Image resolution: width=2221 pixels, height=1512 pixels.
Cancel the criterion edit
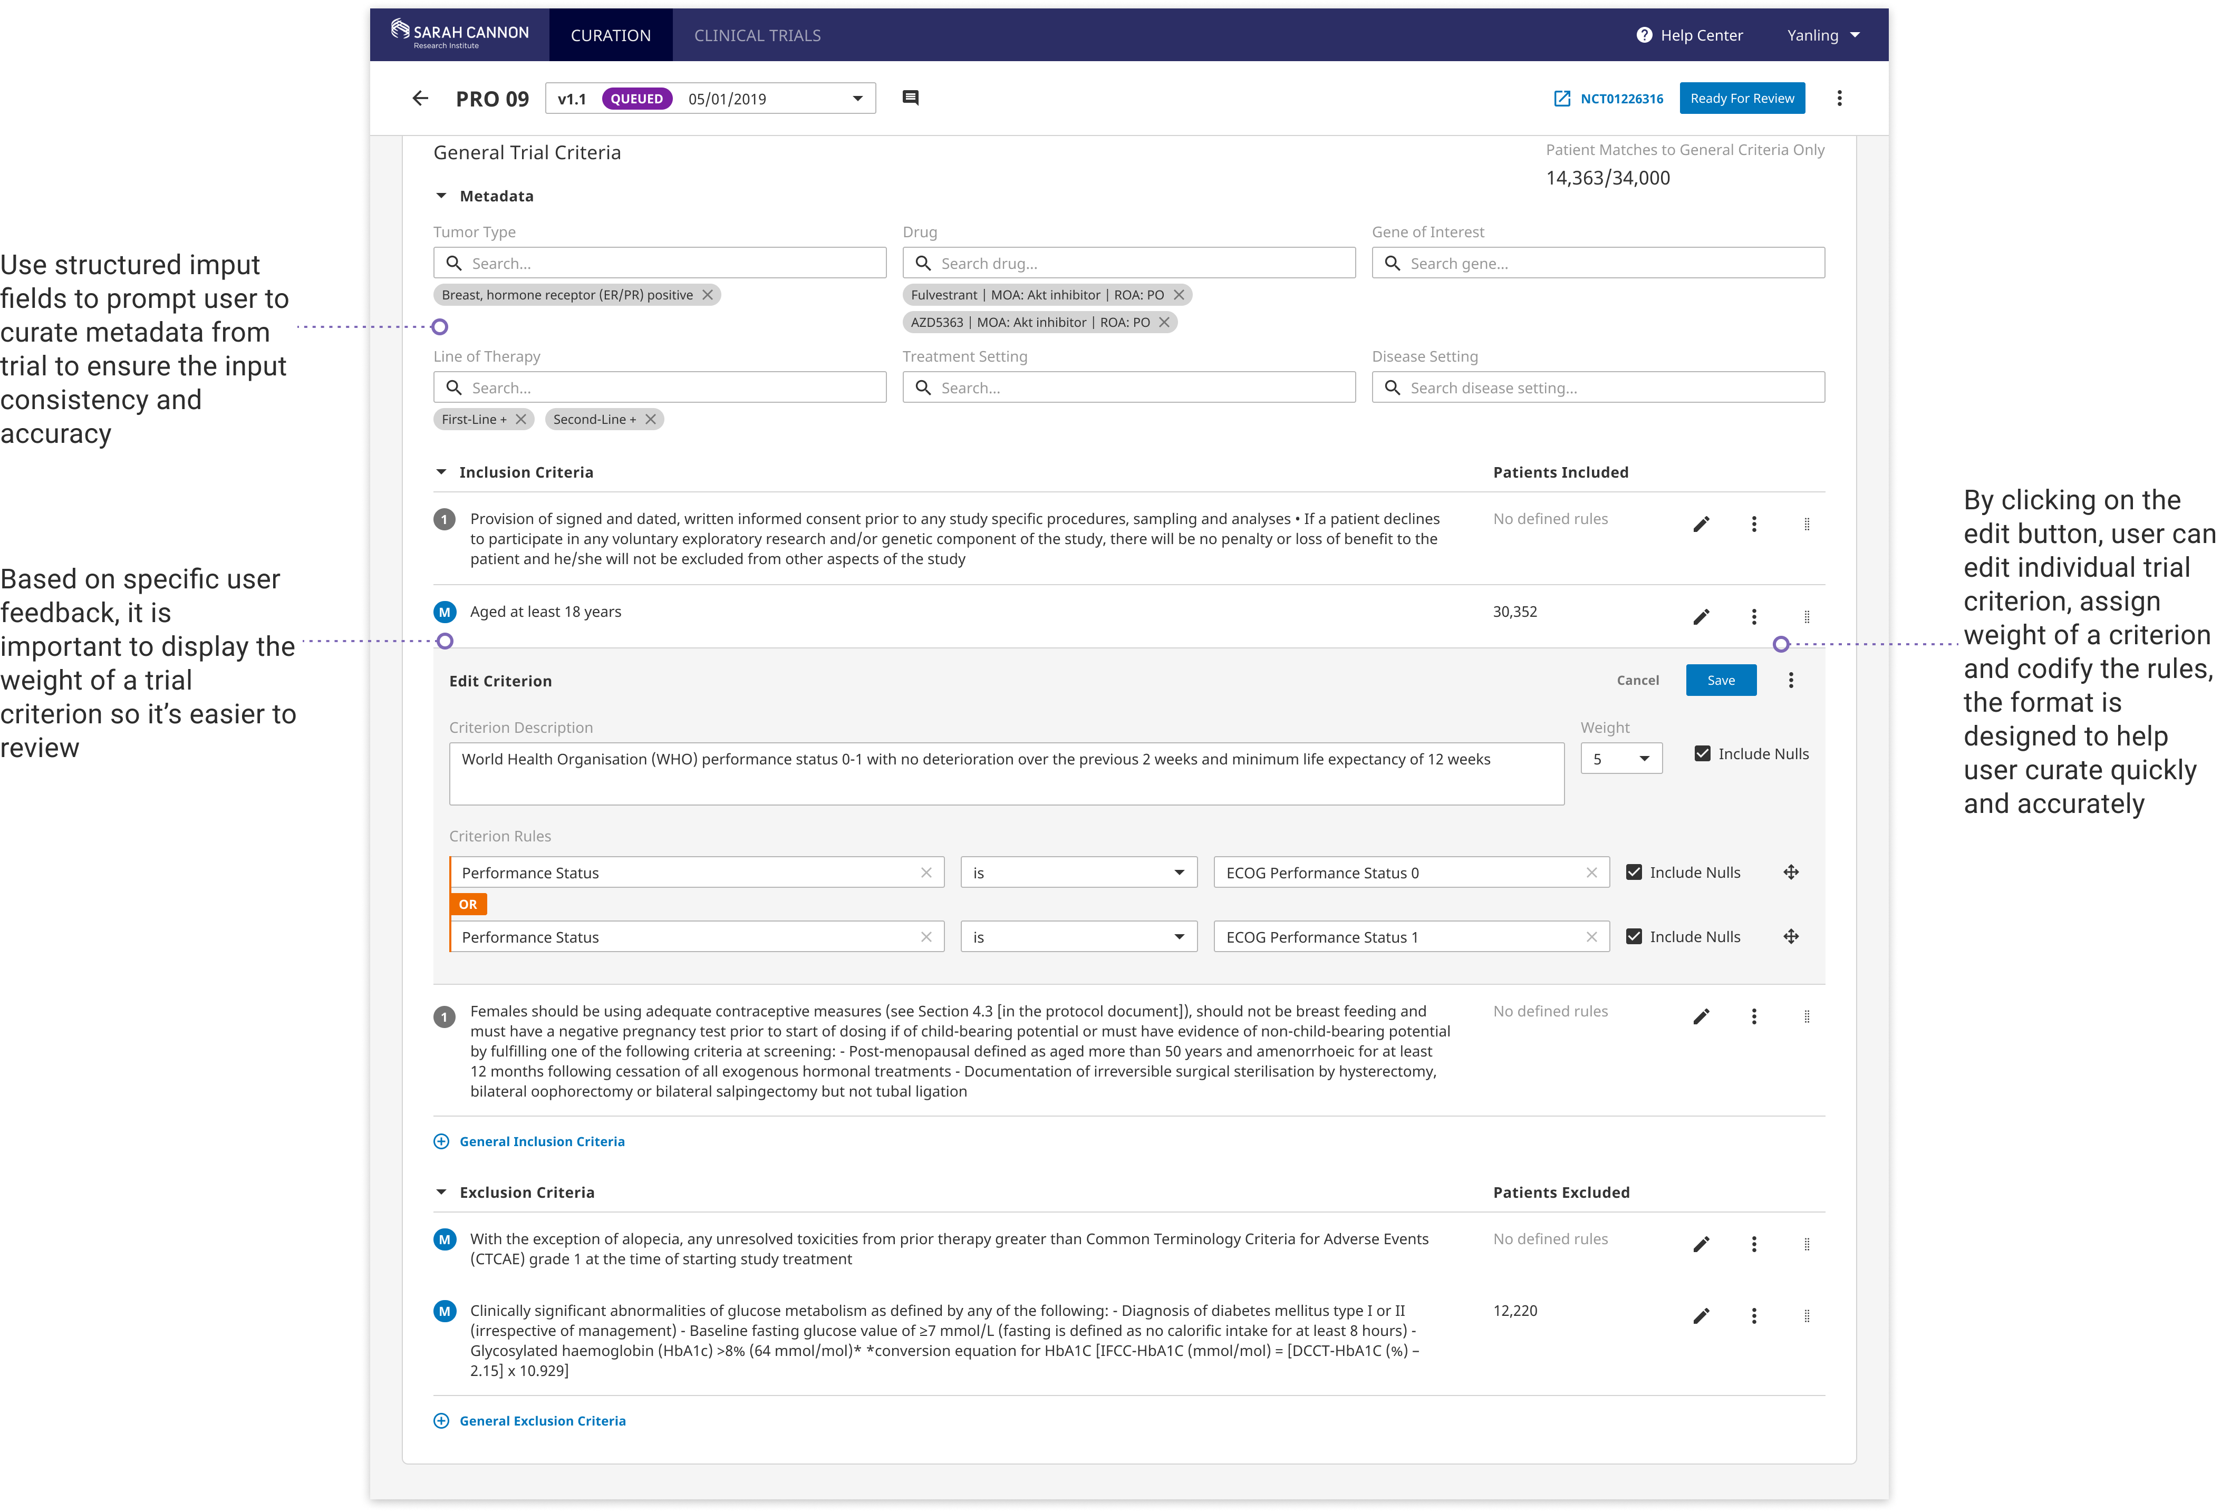point(1637,680)
